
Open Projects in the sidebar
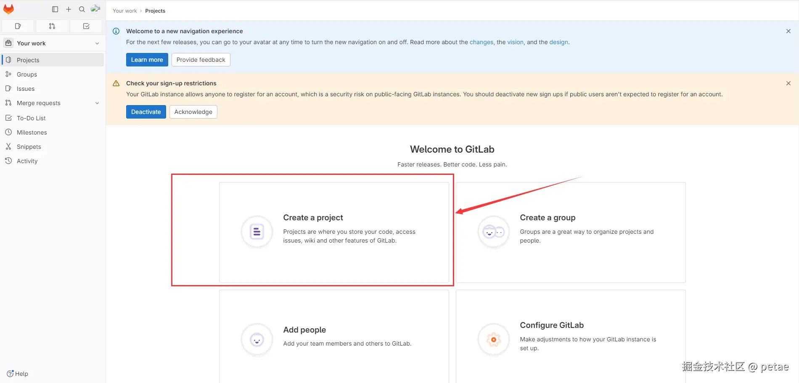coord(53,60)
